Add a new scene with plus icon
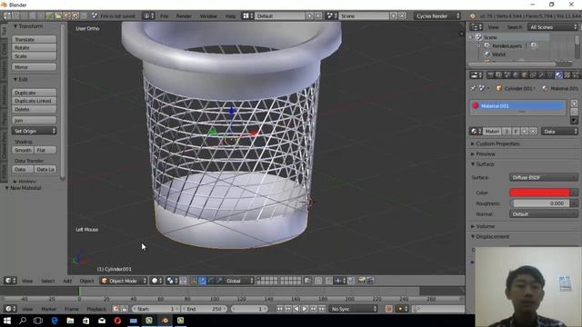The image size is (582, 327). pos(394,16)
